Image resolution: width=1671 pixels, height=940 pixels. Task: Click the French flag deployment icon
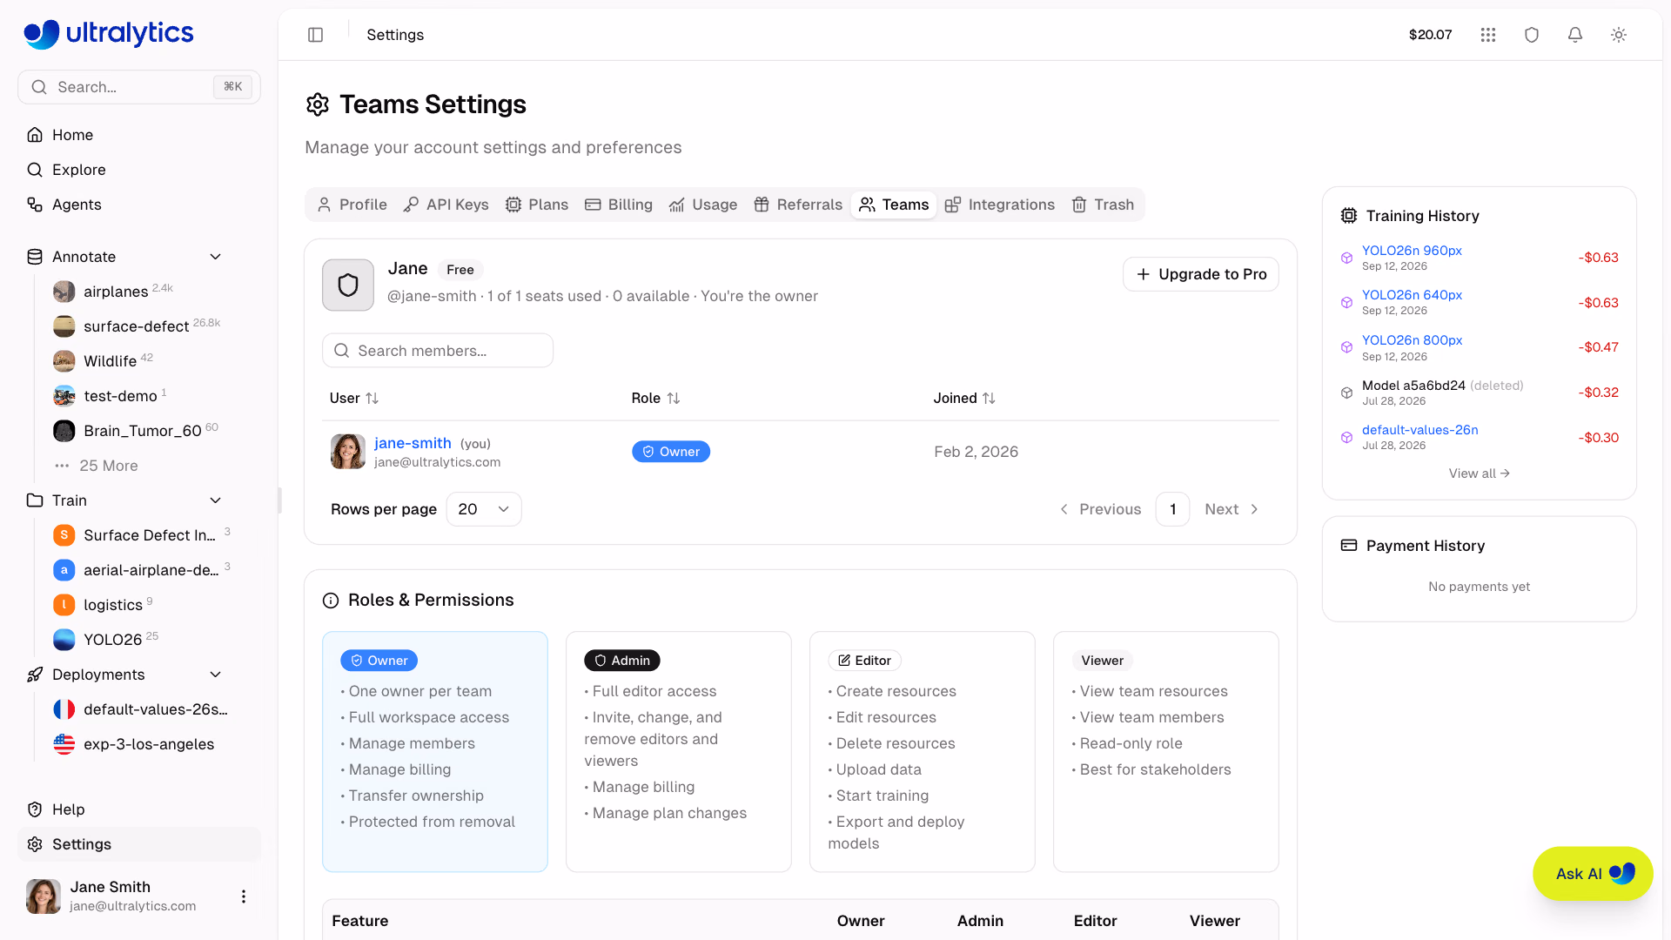64,709
